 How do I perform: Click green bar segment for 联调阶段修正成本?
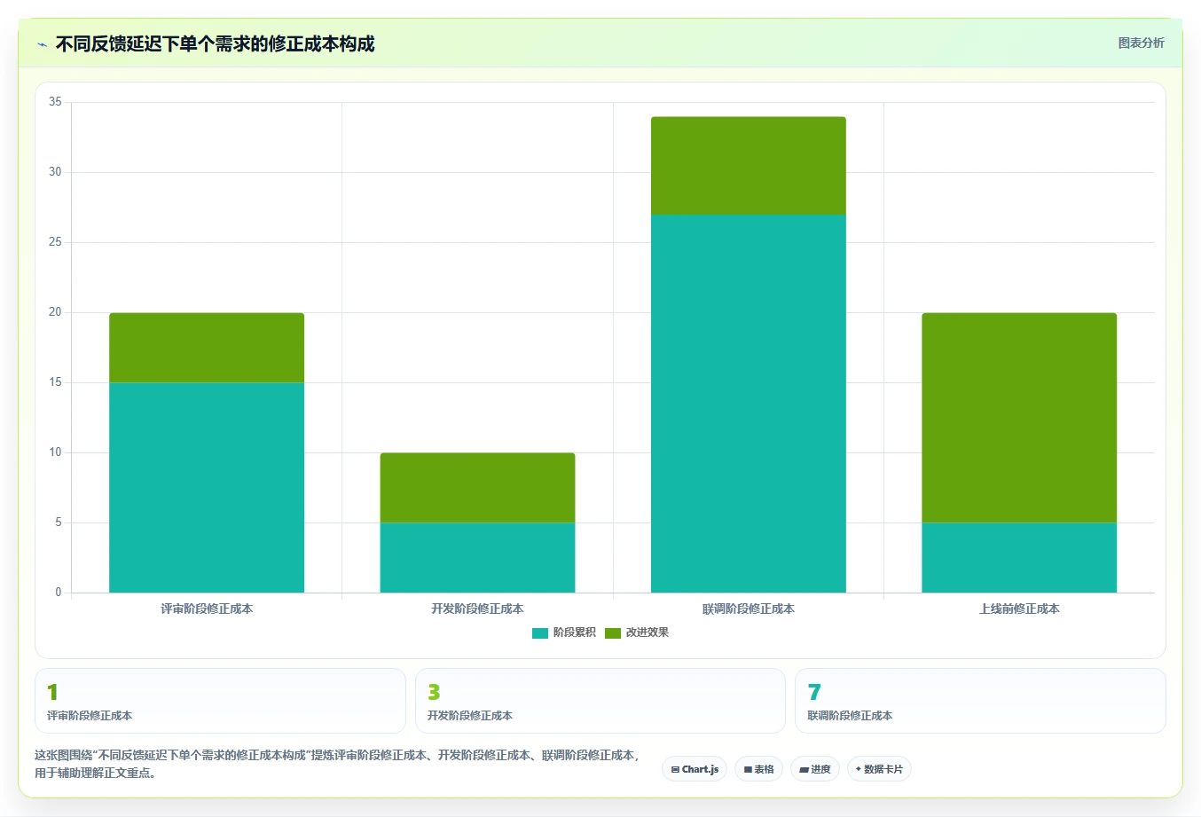[x=749, y=166]
